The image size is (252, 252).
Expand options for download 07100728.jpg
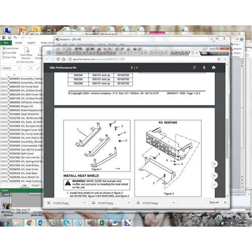(129, 203)
